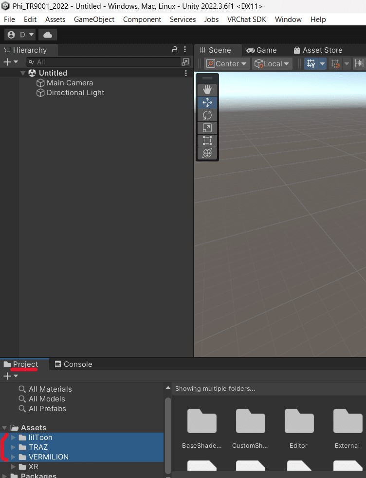Select the Hand view tool
The width and height of the screenshot is (366, 478).
207,90
